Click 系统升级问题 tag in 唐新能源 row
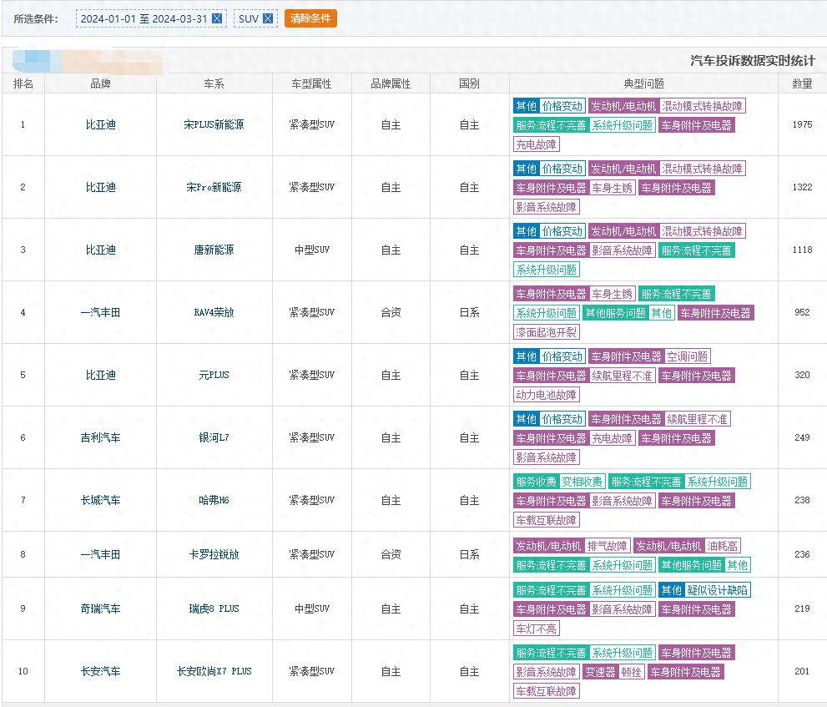Screen dimensions: 827x707 click(546, 270)
